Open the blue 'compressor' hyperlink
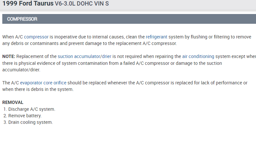 pyautogui.click(x=36, y=37)
